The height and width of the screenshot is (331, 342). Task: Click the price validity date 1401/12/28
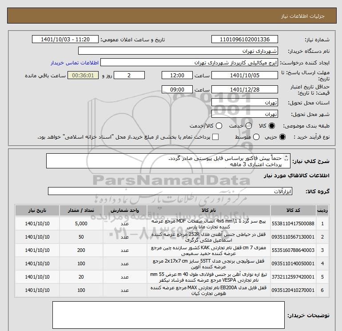pyautogui.click(x=244, y=89)
